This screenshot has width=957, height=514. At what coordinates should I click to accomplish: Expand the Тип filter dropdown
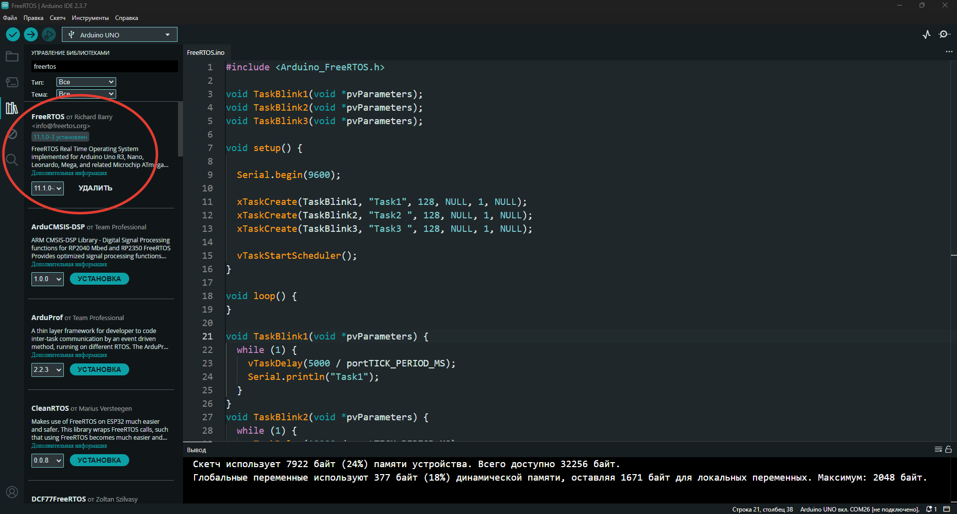(86, 82)
